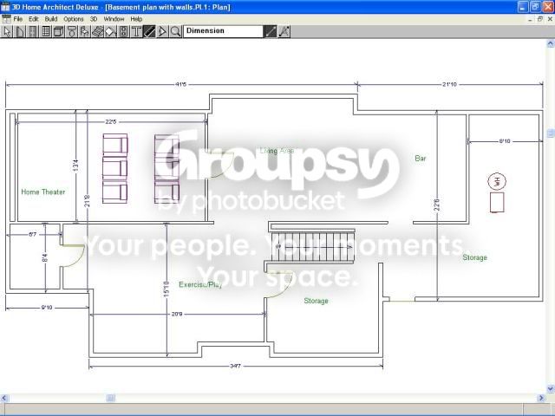Click the vertical scrollbar down arrow
Image resolution: width=555 pixels, height=416 pixels.
click(551, 389)
